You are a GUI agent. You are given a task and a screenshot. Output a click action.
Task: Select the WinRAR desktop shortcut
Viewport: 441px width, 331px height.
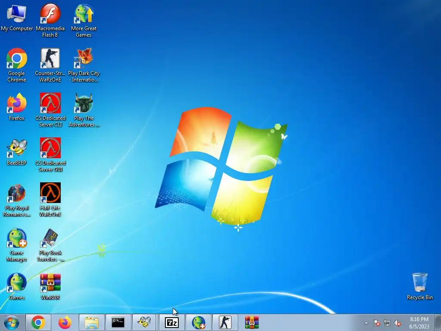[x=50, y=287]
